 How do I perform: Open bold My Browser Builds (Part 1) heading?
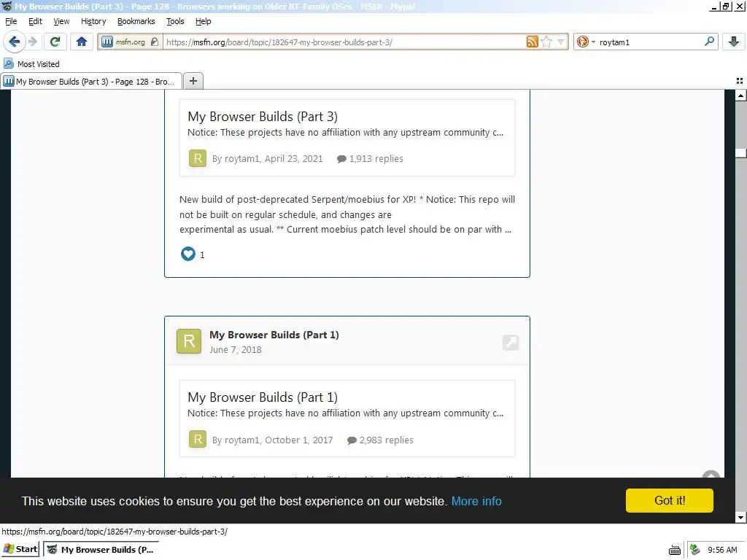pos(274,335)
